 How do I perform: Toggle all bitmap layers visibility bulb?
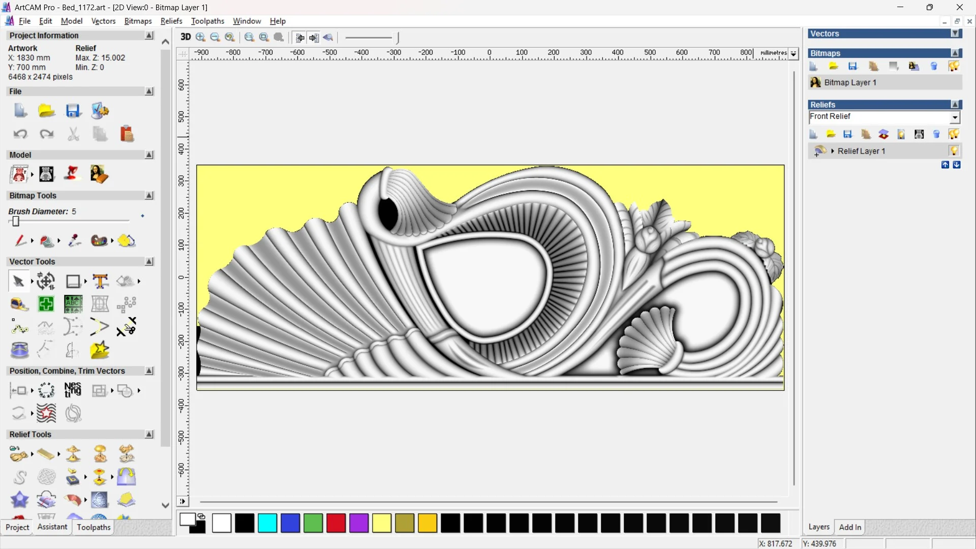click(954, 66)
